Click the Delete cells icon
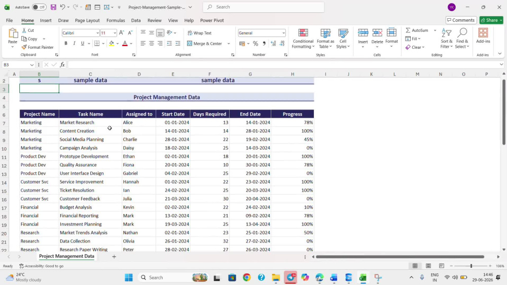The height and width of the screenshot is (285, 507). click(377, 32)
